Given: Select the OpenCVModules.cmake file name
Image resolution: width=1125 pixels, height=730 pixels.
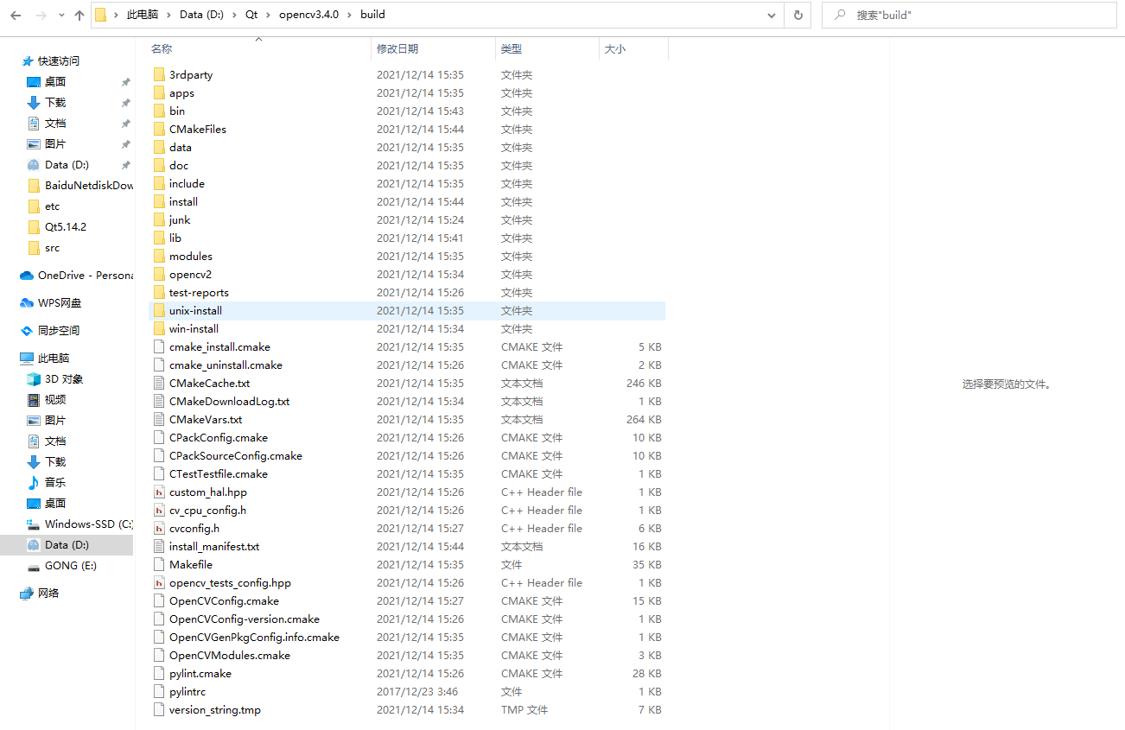Looking at the screenshot, I should (230, 656).
